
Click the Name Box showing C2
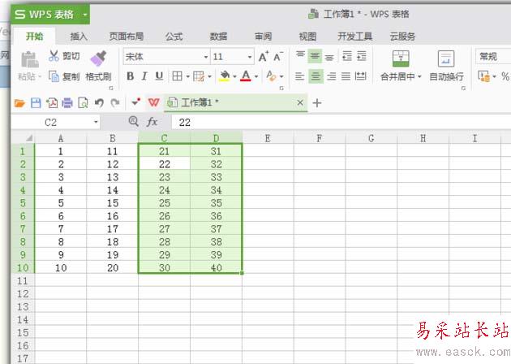pyautogui.click(x=55, y=123)
